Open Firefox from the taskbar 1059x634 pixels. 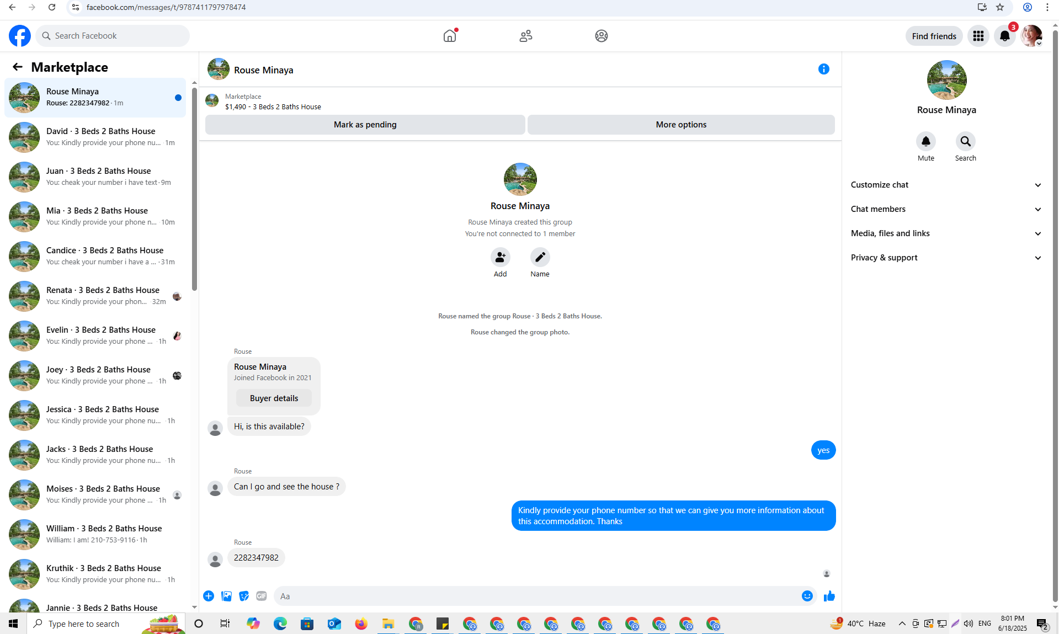pyautogui.click(x=361, y=624)
